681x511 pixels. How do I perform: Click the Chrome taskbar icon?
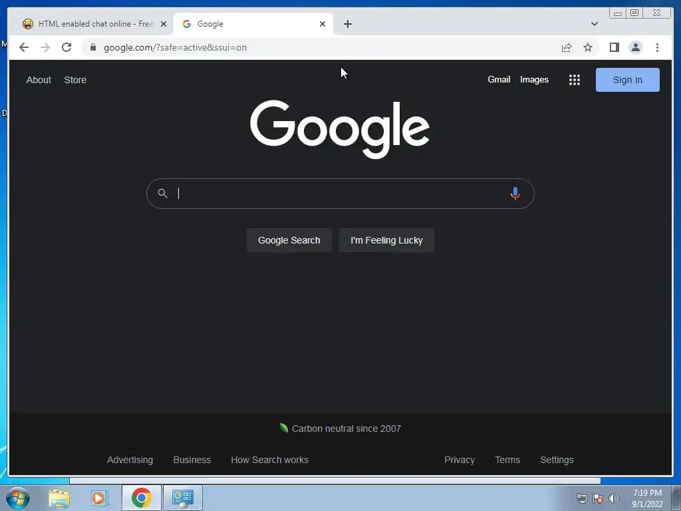(x=142, y=498)
